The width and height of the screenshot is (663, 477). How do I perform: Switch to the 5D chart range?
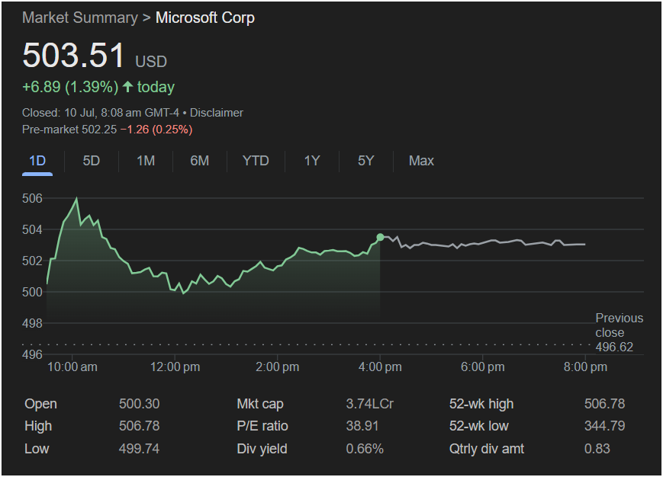(92, 161)
